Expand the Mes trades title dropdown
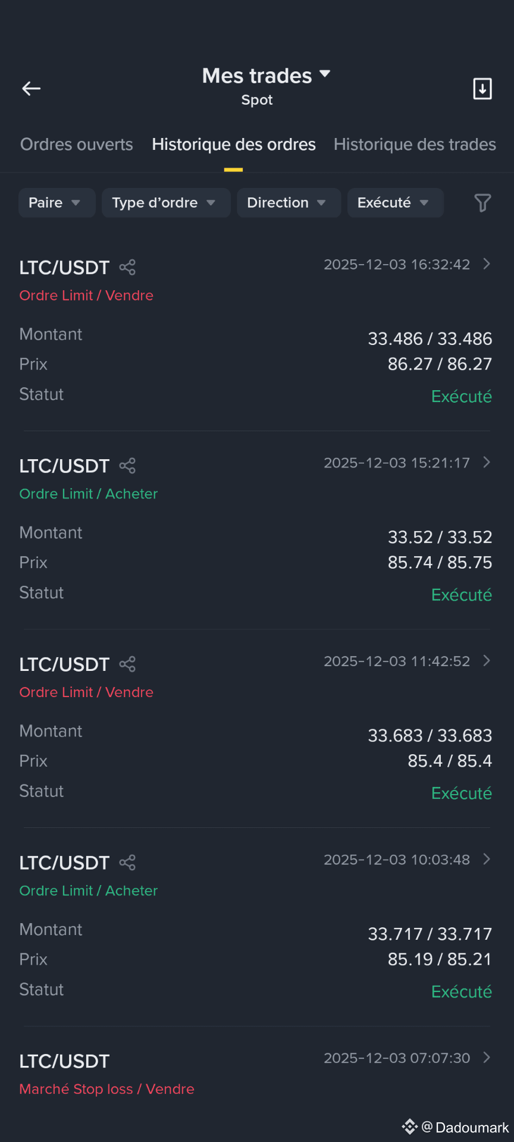This screenshot has width=514, height=1142. pos(325,74)
